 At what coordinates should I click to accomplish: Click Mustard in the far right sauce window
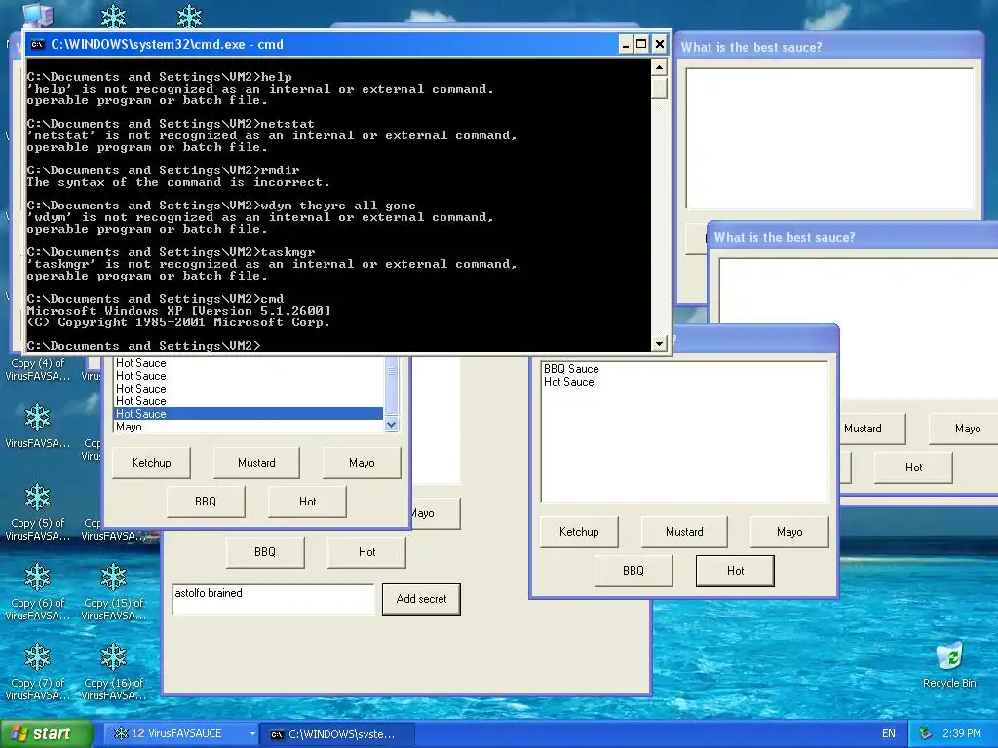click(872, 429)
